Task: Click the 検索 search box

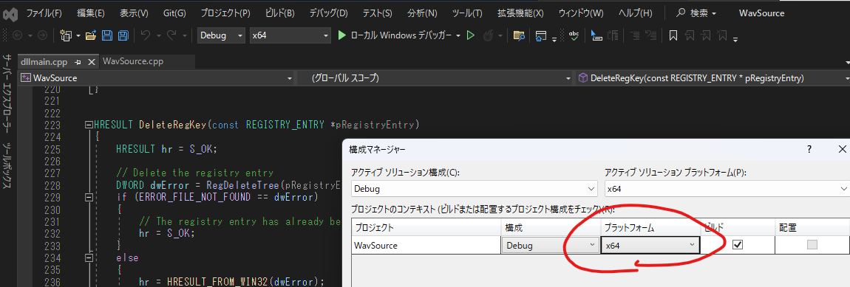Action: tap(697, 13)
